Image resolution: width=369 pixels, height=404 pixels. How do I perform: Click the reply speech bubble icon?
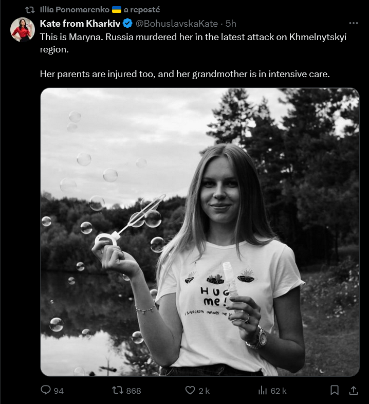(x=46, y=391)
